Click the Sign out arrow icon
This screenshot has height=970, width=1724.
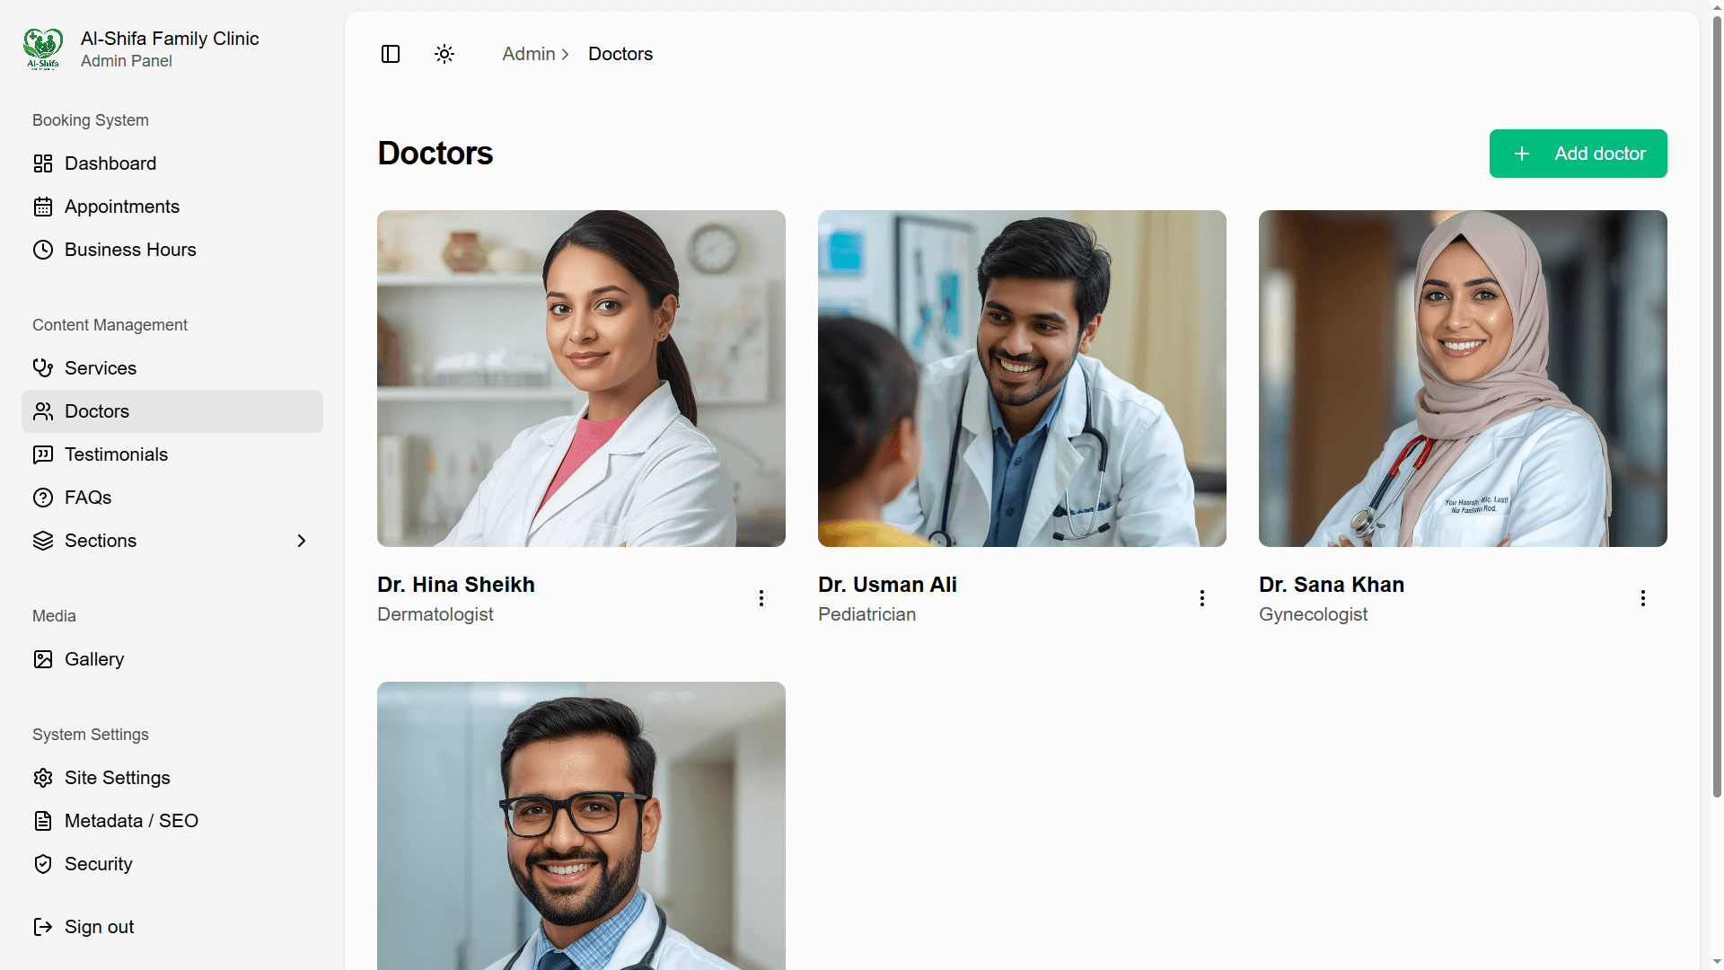click(43, 927)
